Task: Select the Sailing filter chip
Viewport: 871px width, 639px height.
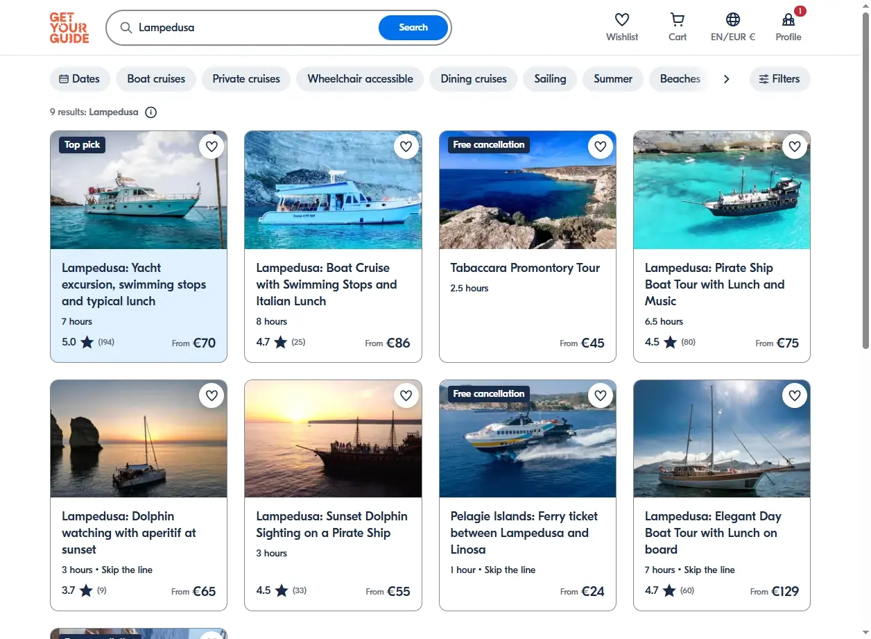Action: (550, 79)
